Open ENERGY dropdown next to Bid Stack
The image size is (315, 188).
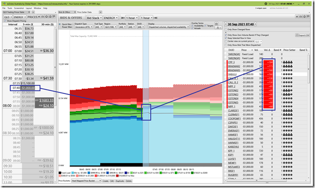coord(111,18)
